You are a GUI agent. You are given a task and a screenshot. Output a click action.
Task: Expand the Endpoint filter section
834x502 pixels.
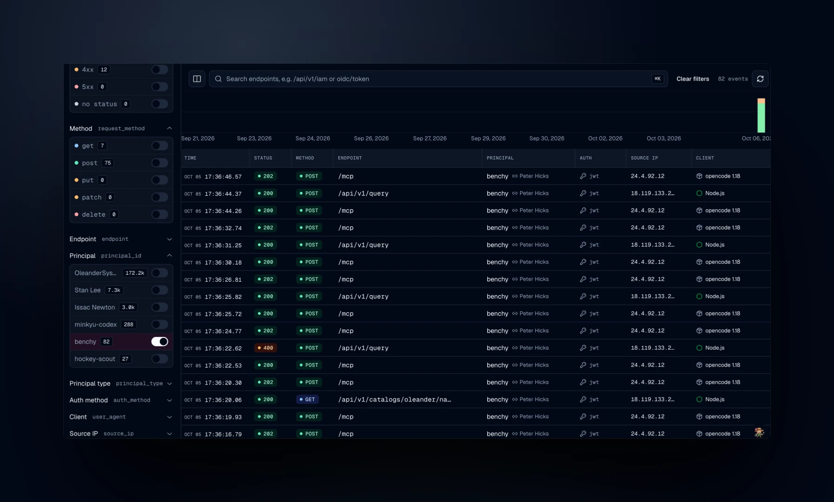click(169, 239)
